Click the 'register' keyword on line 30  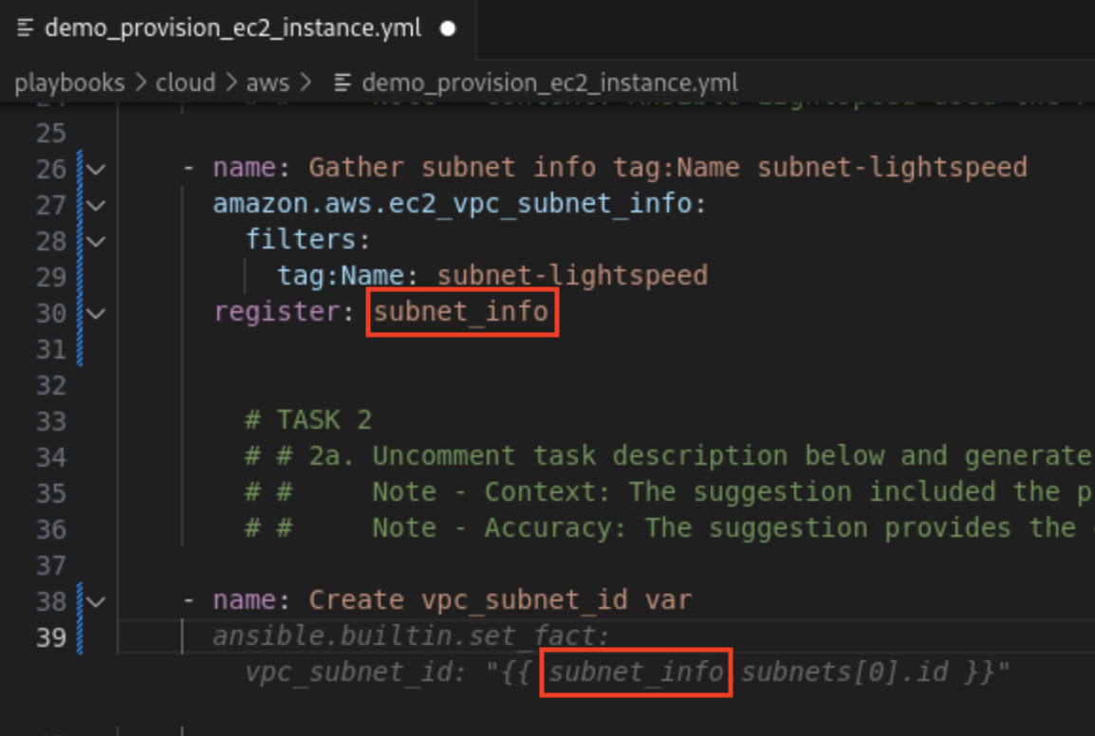click(x=276, y=312)
